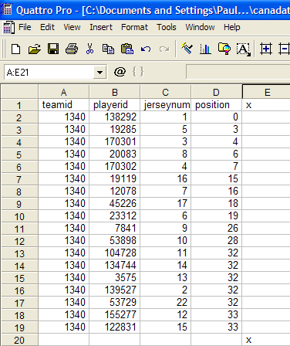This screenshot has height=346, width=290.
Task: Open the View menu
Action: click(x=72, y=27)
